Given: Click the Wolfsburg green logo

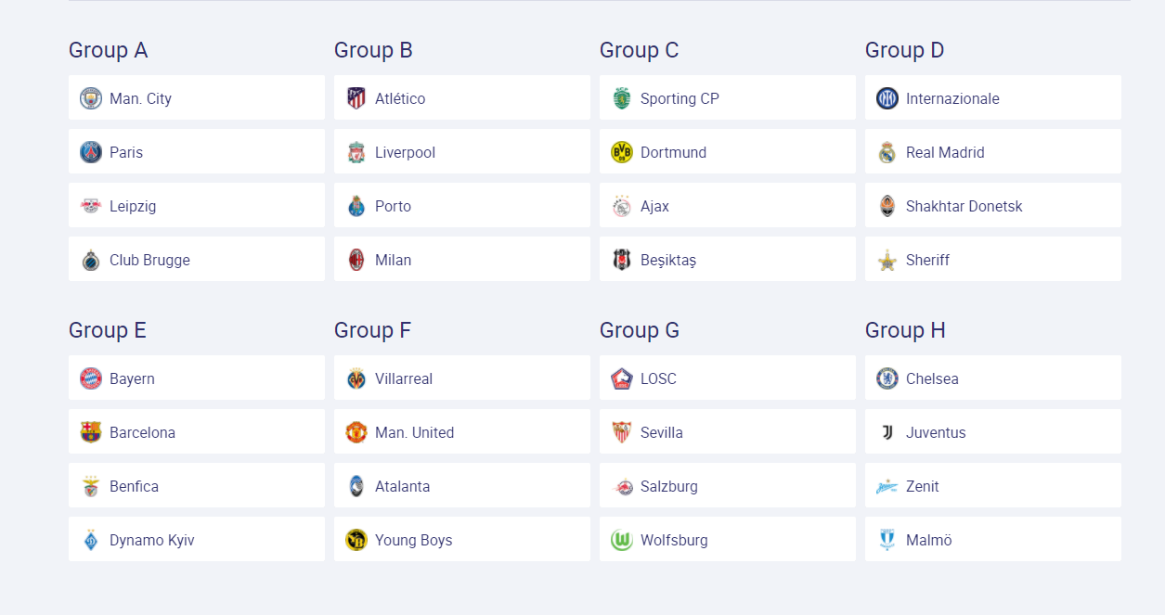Looking at the screenshot, I should pyautogui.click(x=622, y=540).
